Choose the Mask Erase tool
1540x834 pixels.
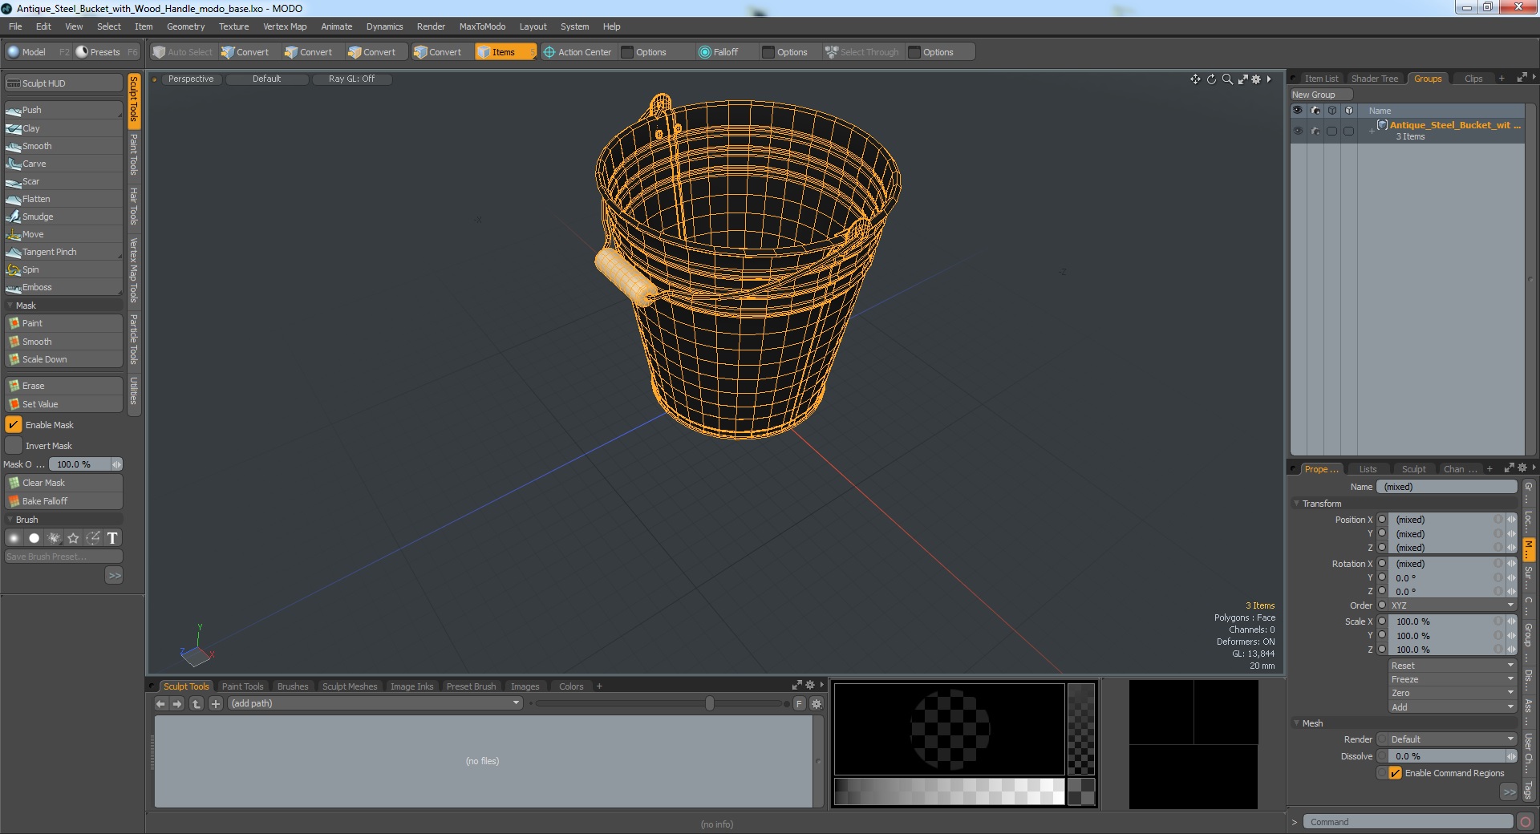[x=63, y=386]
